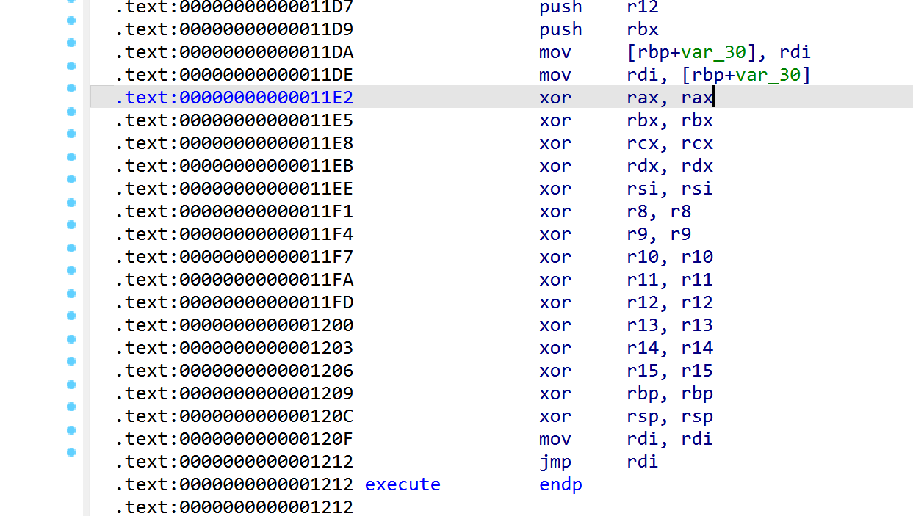Viewport: 913px width, 516px height.
Task: Click the jmp mnemonic
Action: [555, 462]
